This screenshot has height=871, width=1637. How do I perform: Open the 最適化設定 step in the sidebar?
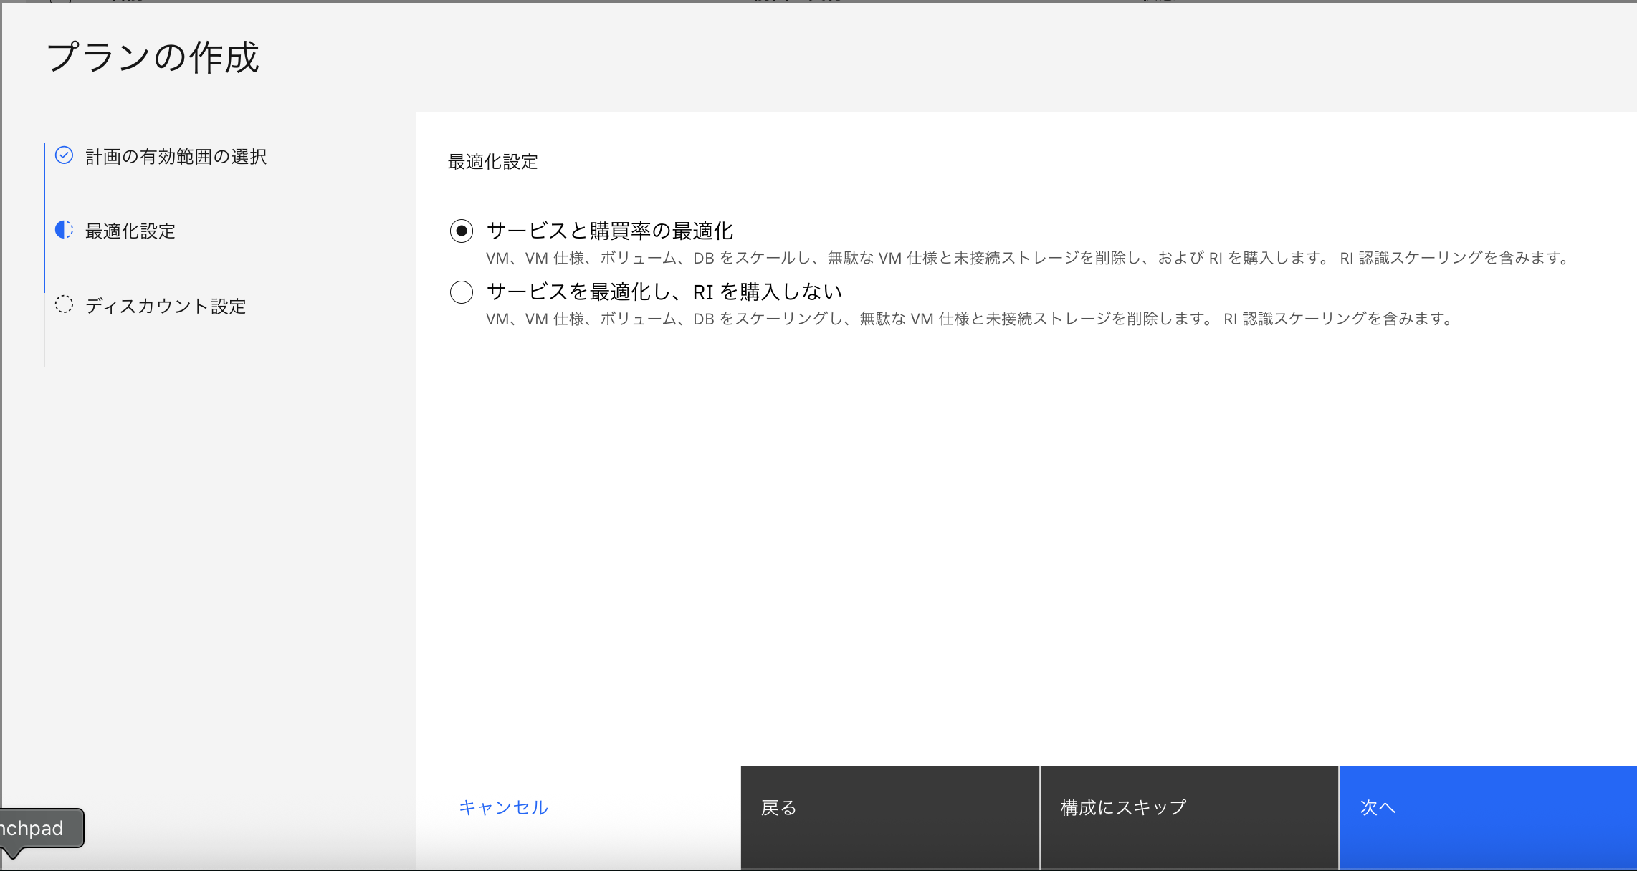tap(130, 231)
